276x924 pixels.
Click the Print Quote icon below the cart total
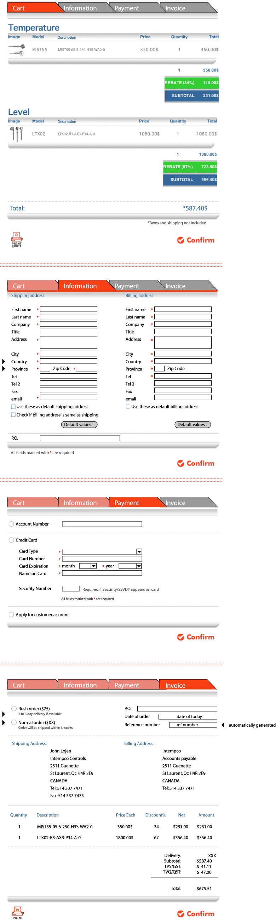[17, 240]
